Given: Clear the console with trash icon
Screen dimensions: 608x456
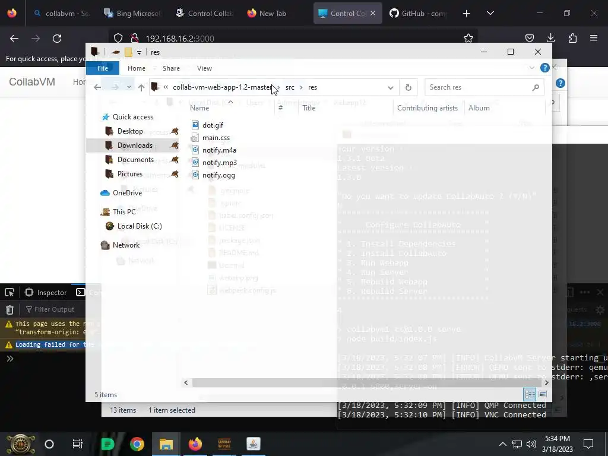Looking at the screenshot, I should pyautogui.click(x=9, y=309).
